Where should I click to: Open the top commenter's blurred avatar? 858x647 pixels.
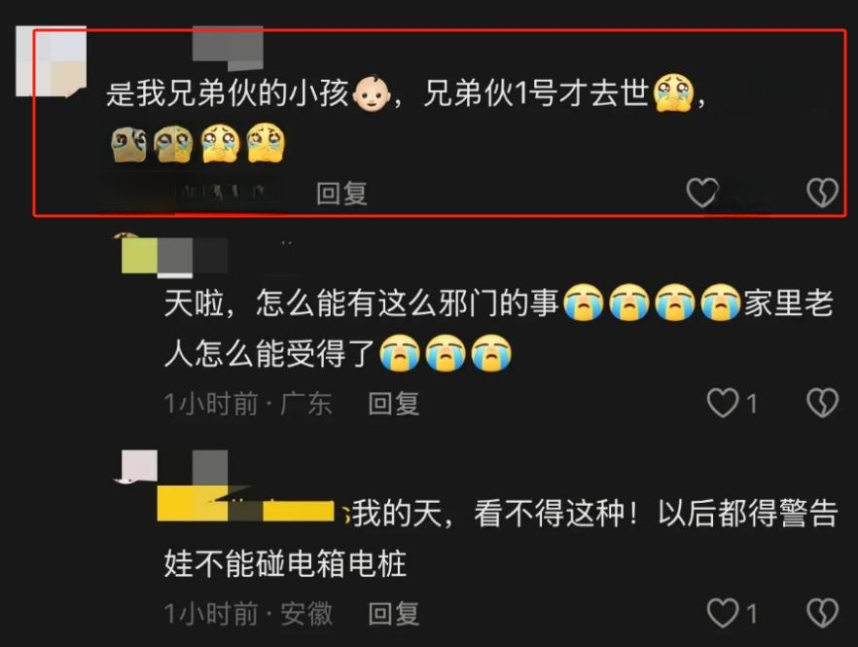pos(51,61)
